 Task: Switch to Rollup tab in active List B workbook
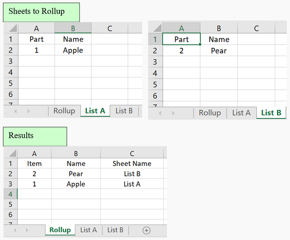210,113
